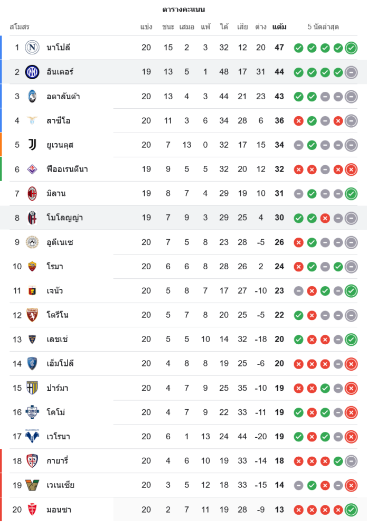This screenshot has height=528, width=367.
Task: Click Fiorentina's latest match loss indicator
Action: [351, 169]
